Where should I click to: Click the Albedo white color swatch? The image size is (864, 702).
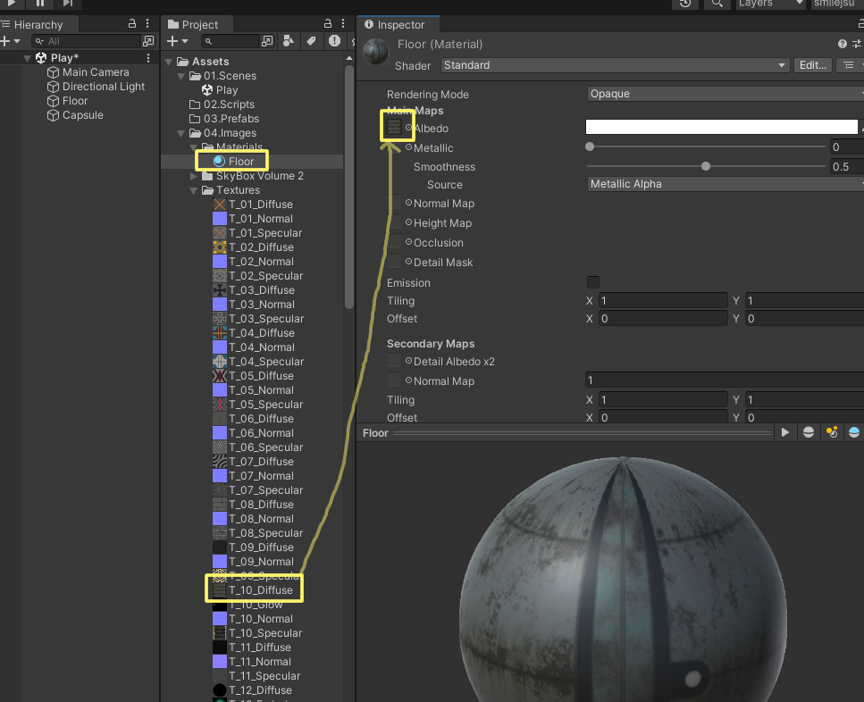pyautogui.click(x=721, y=127)
